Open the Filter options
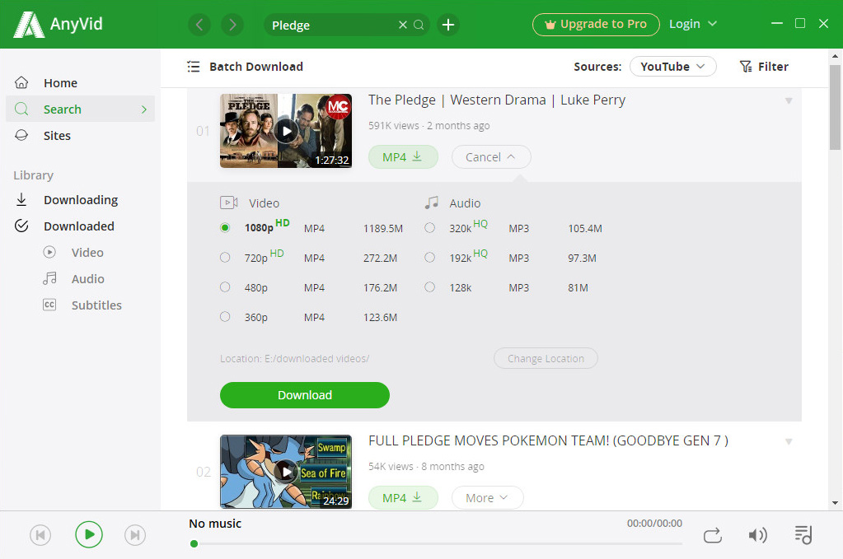This screenshot has height=559, width=843. point(764,67)
